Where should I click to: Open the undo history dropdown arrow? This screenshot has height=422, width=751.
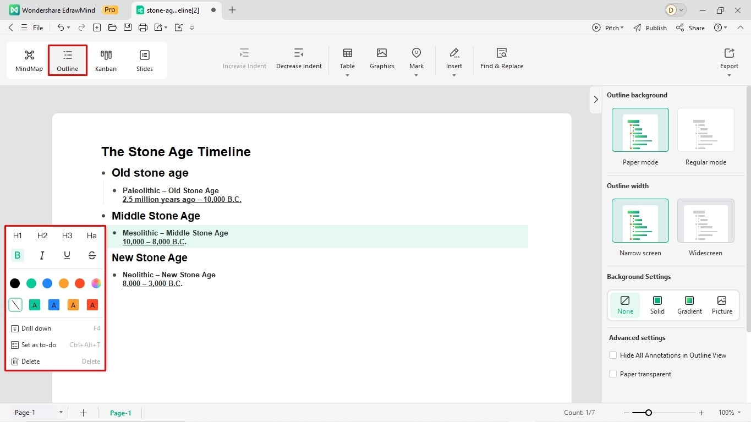tap(69, 28)
